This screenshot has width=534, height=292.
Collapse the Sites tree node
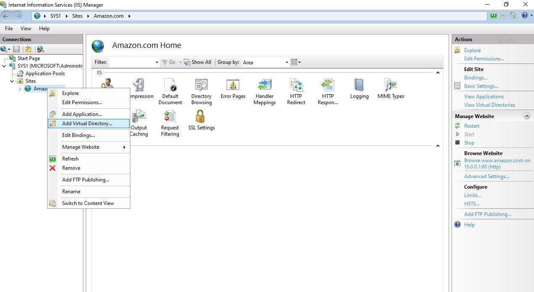[12, 81]
